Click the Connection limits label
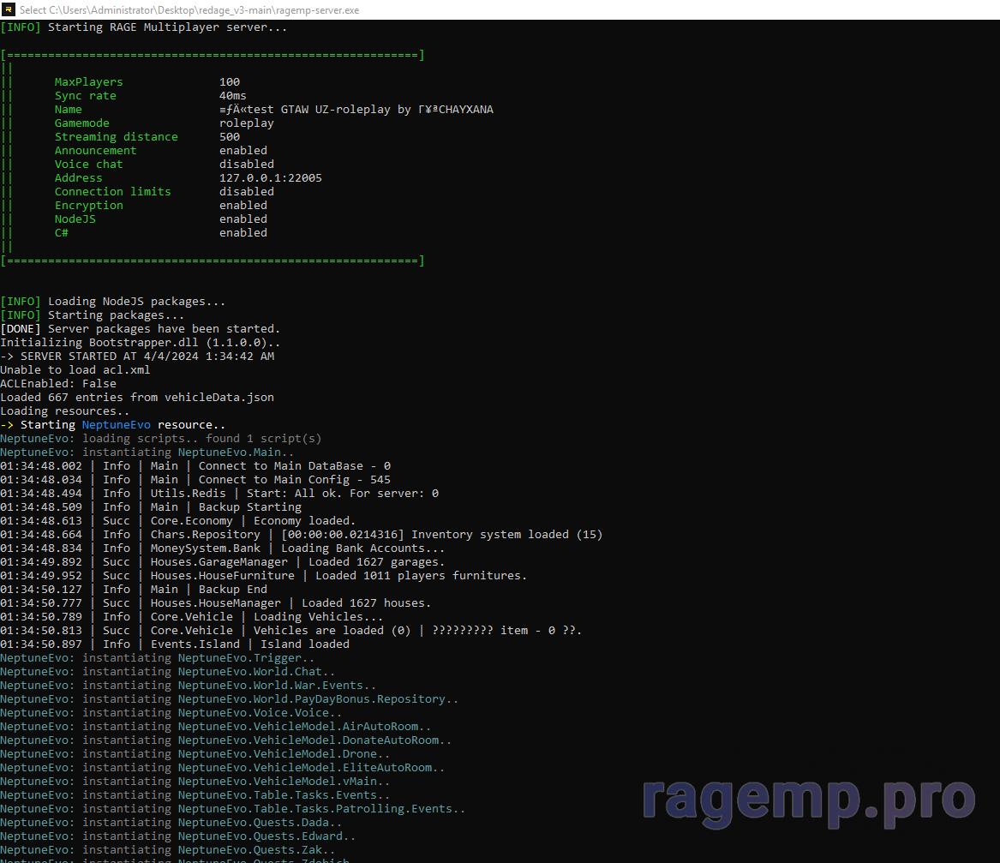This screenshot has height=863, width=1000. click(113, 192)
